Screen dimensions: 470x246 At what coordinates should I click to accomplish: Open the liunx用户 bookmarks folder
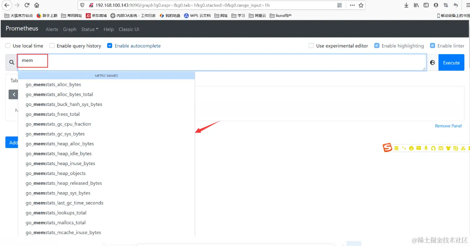point(281,15)
